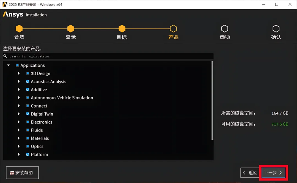
Task: Expand the Acoustics Analysis node
Action: tap(19, 81)
